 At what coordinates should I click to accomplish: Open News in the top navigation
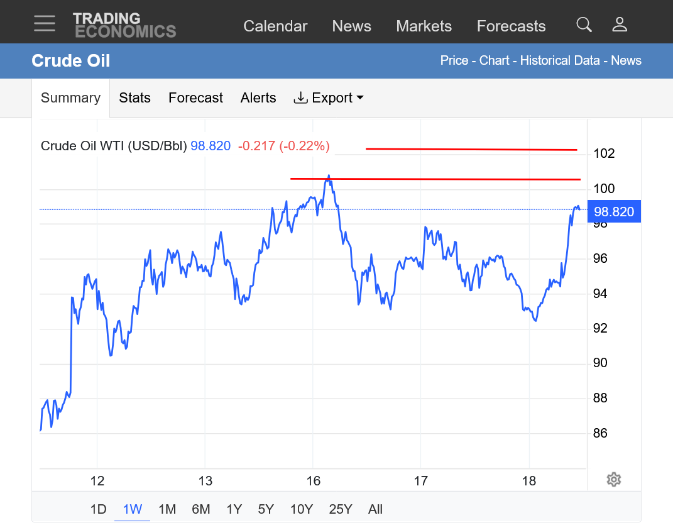(351, 26)
